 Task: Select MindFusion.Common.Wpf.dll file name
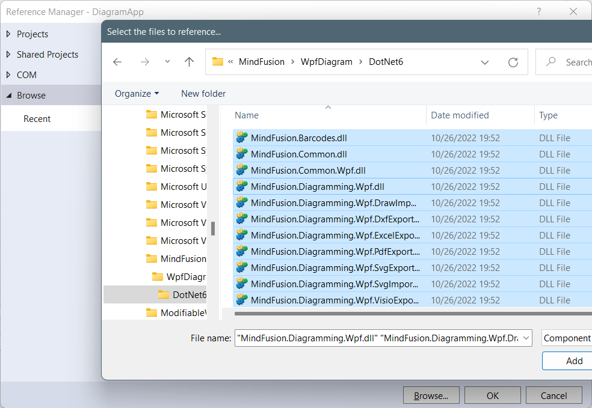308,171
